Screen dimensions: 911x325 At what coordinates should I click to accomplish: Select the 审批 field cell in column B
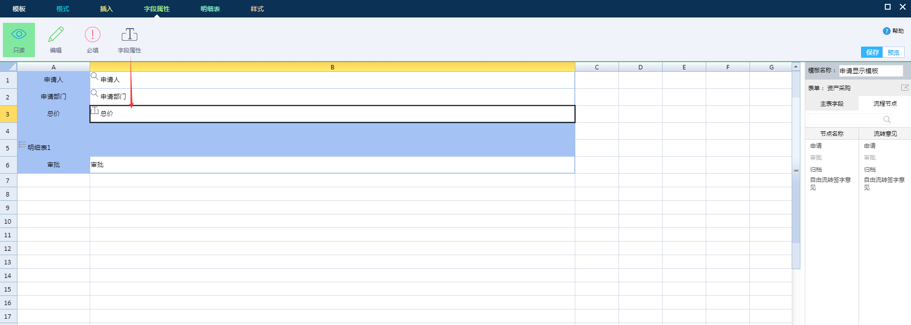click(x=332, y=165)
